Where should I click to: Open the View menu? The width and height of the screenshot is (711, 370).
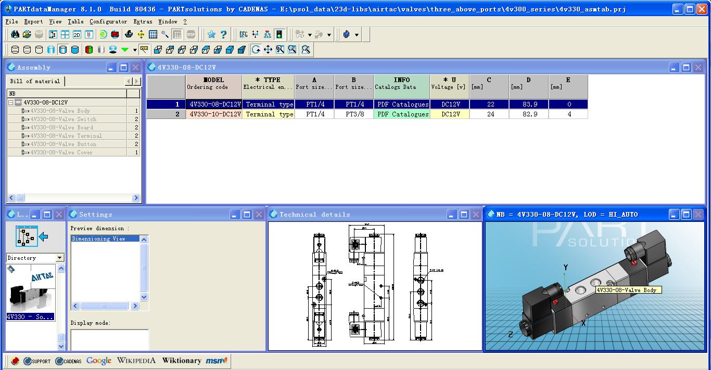click(x=55, y=21)
